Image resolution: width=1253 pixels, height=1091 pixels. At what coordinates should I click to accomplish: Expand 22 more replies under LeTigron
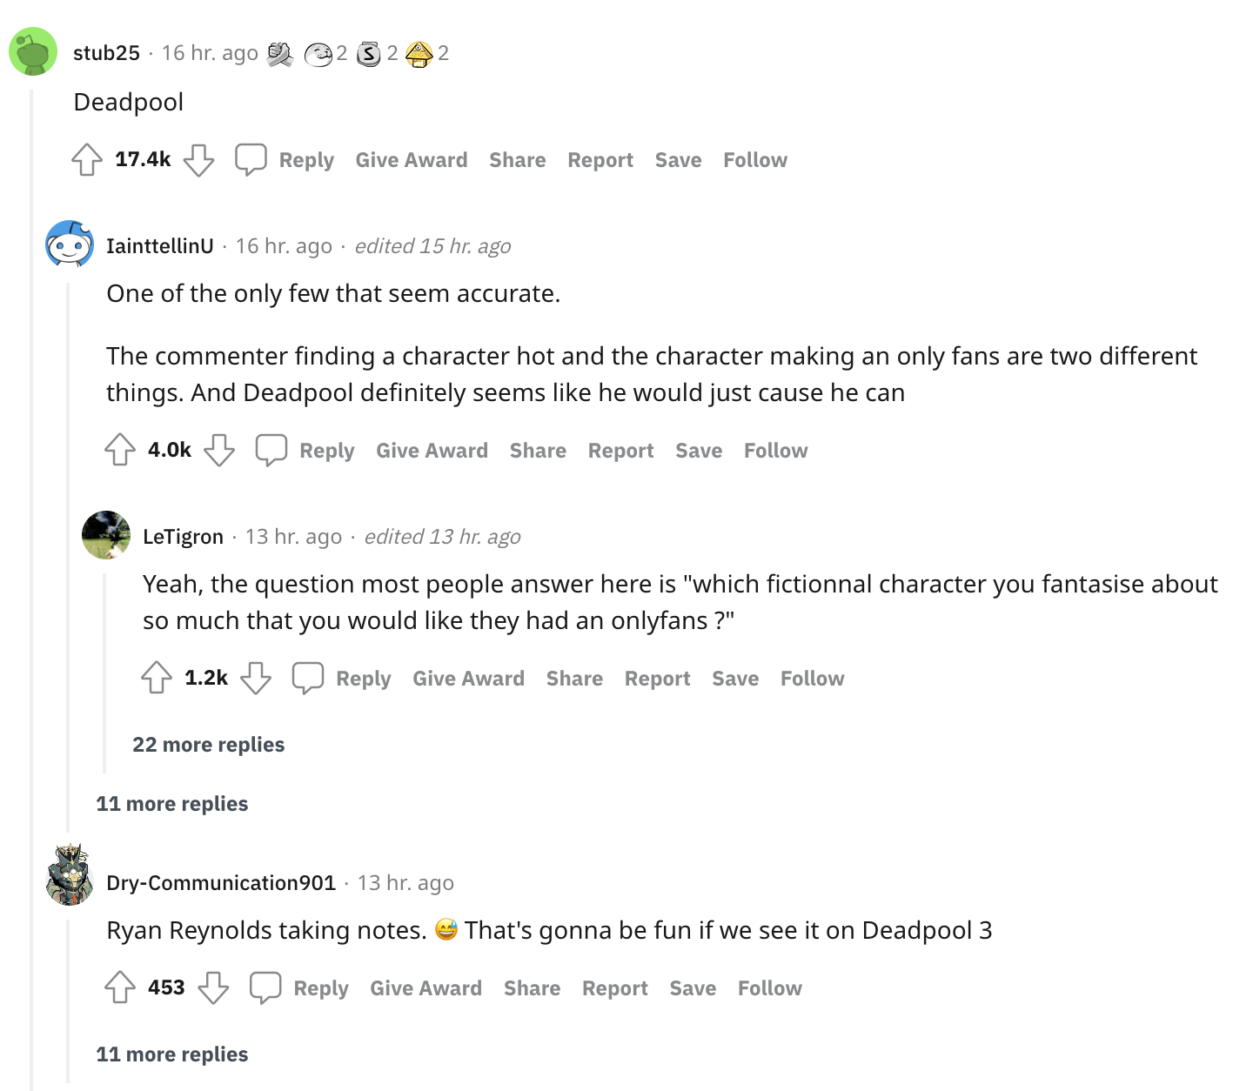coord(208,745)
